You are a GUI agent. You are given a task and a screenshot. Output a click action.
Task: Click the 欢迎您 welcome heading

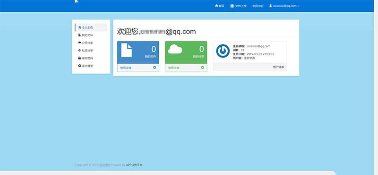click(x=156, y=32)
